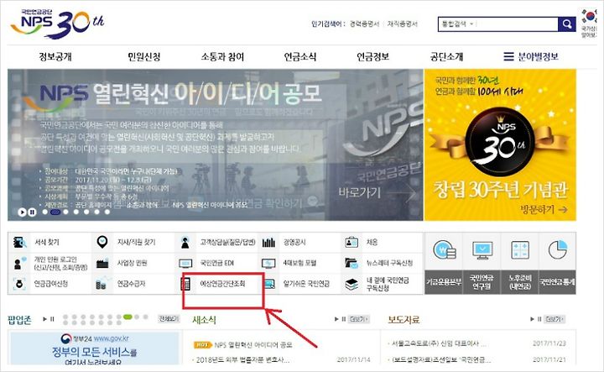The width and height of the screenshot is (604, 372).
Task: Click the NPS 30th logo
Action: [57, 24]
